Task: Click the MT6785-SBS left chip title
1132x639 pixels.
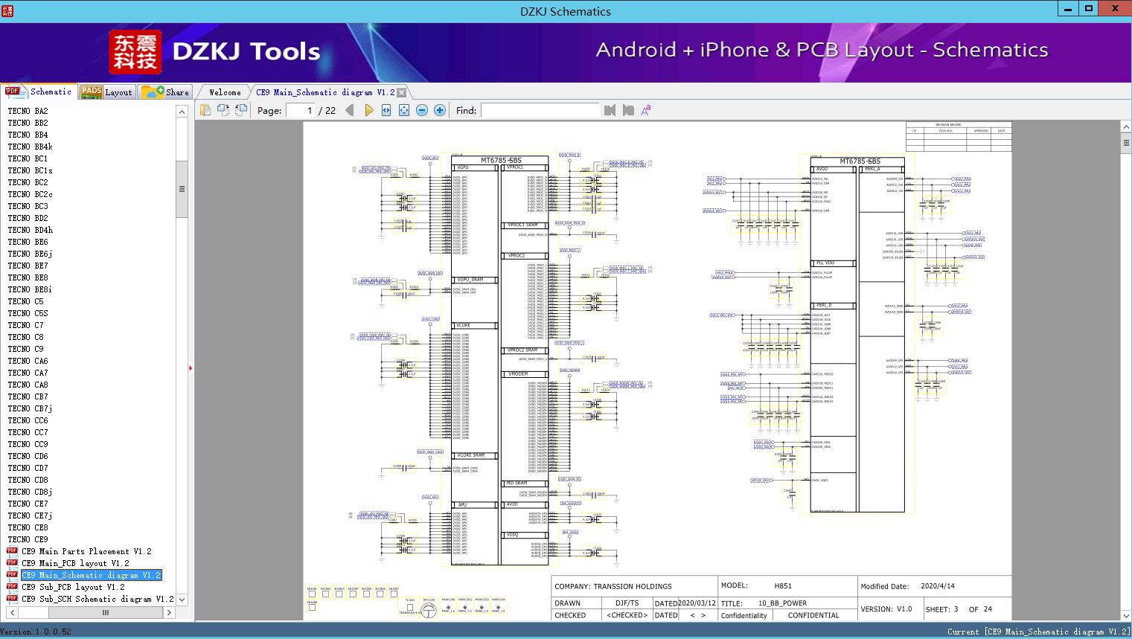Action: tap(501, 160)
